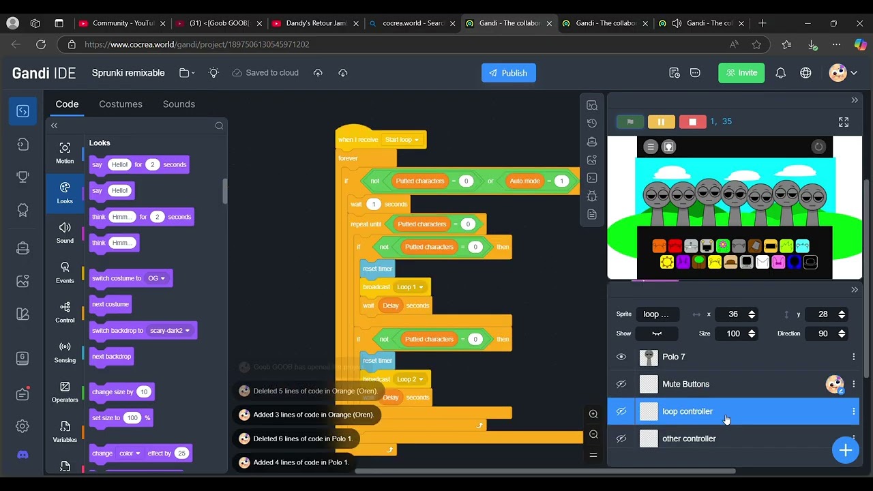Open the loop controller sprite options menu
873x491 pixels.
(x=853, y=411)
